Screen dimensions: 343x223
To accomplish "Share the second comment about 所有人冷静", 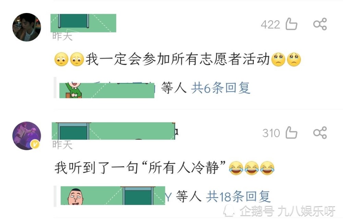I will (x=320, y=133).
